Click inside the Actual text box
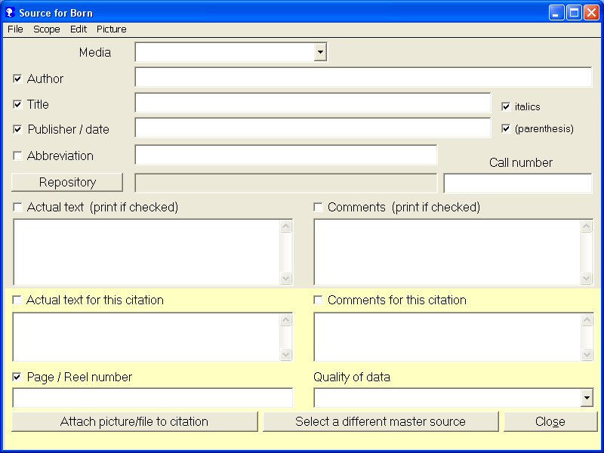Viewport: 604px width, 453px height. click(146, 252)
